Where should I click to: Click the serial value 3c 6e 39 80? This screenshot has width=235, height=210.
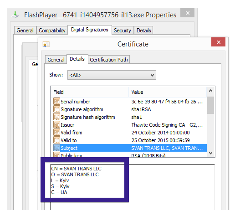click(167, 102)
